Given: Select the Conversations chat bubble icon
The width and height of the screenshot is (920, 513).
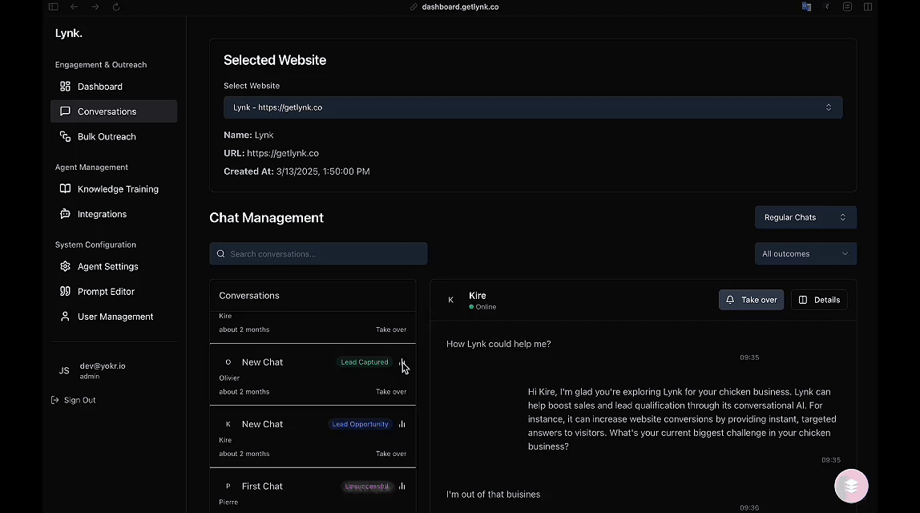Looking at the screenshot, I should 65,111.
